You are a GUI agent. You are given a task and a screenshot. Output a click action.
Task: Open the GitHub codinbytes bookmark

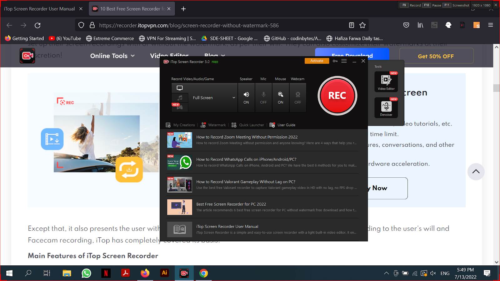pos(293,38)
